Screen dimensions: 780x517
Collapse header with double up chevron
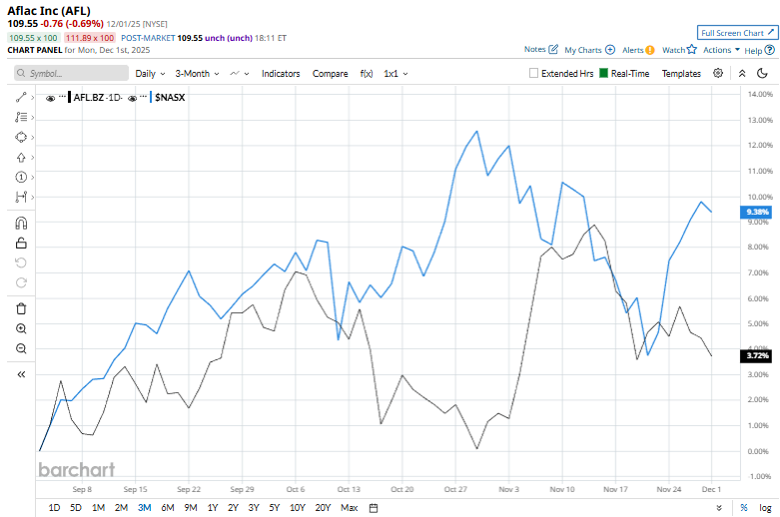pyautogui.click(x=742, y=73)
